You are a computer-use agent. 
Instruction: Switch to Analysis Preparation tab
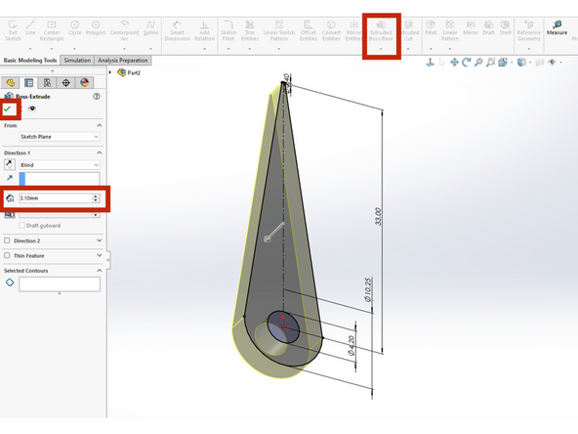click(123, 61)
